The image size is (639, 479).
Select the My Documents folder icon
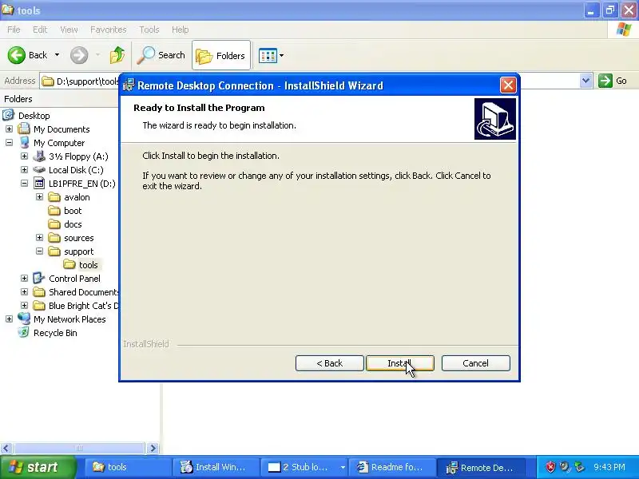pos(24,129)
